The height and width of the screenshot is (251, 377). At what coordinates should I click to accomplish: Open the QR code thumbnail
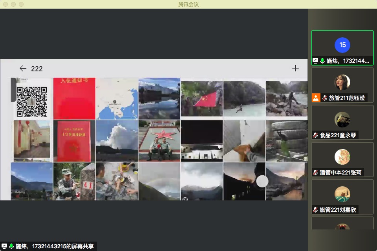pos(32,99)
